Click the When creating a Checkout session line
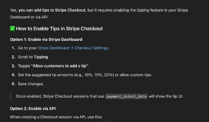209x122 pixels. point(56,117)
